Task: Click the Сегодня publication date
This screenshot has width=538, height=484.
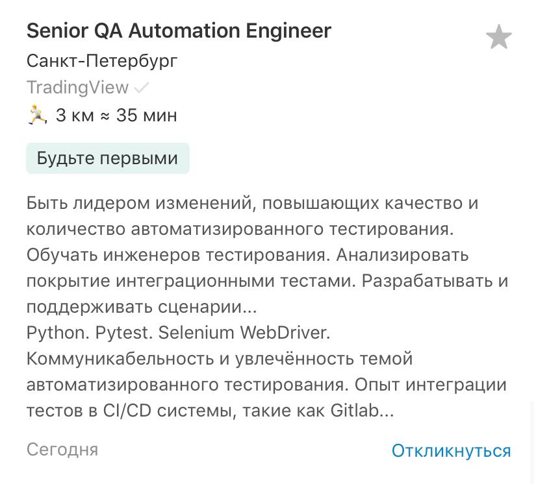Action: [x=62, y=450]
